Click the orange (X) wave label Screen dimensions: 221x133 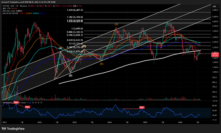tap(102, 64)
